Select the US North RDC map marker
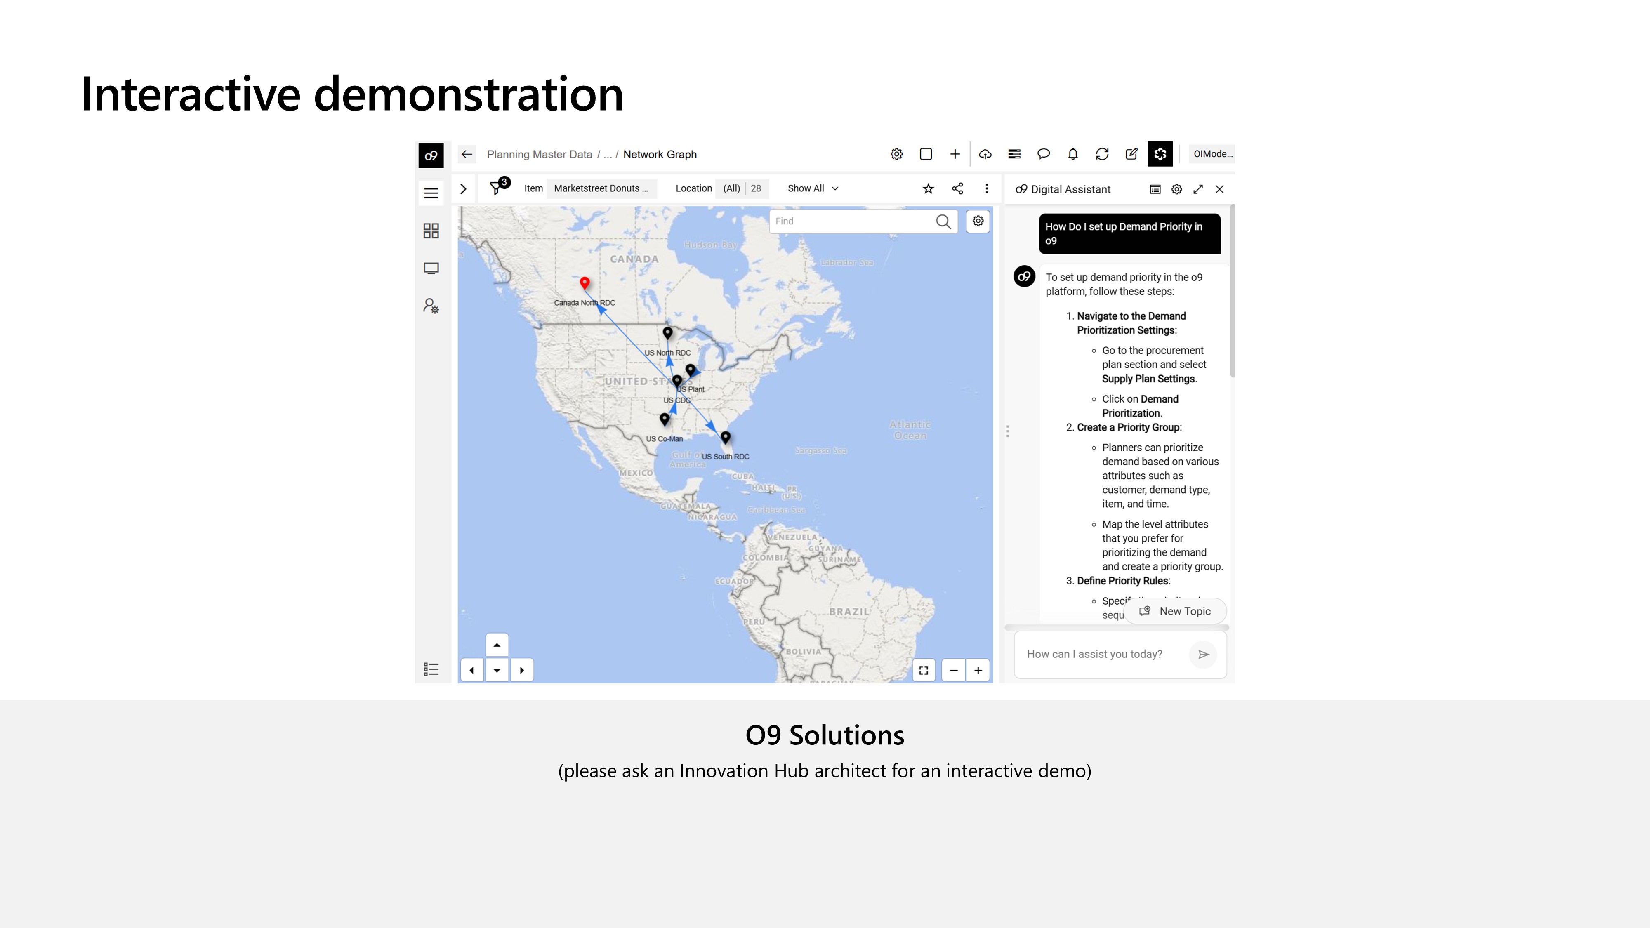 pyautogui.click(x=667, y=333)
